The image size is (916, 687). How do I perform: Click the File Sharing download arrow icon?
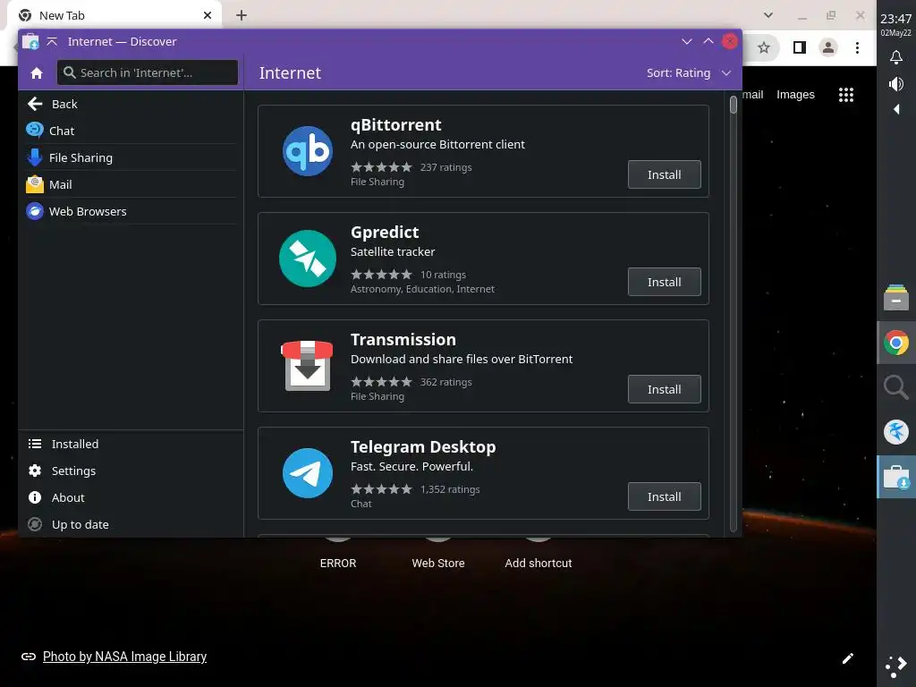[35, 157]
